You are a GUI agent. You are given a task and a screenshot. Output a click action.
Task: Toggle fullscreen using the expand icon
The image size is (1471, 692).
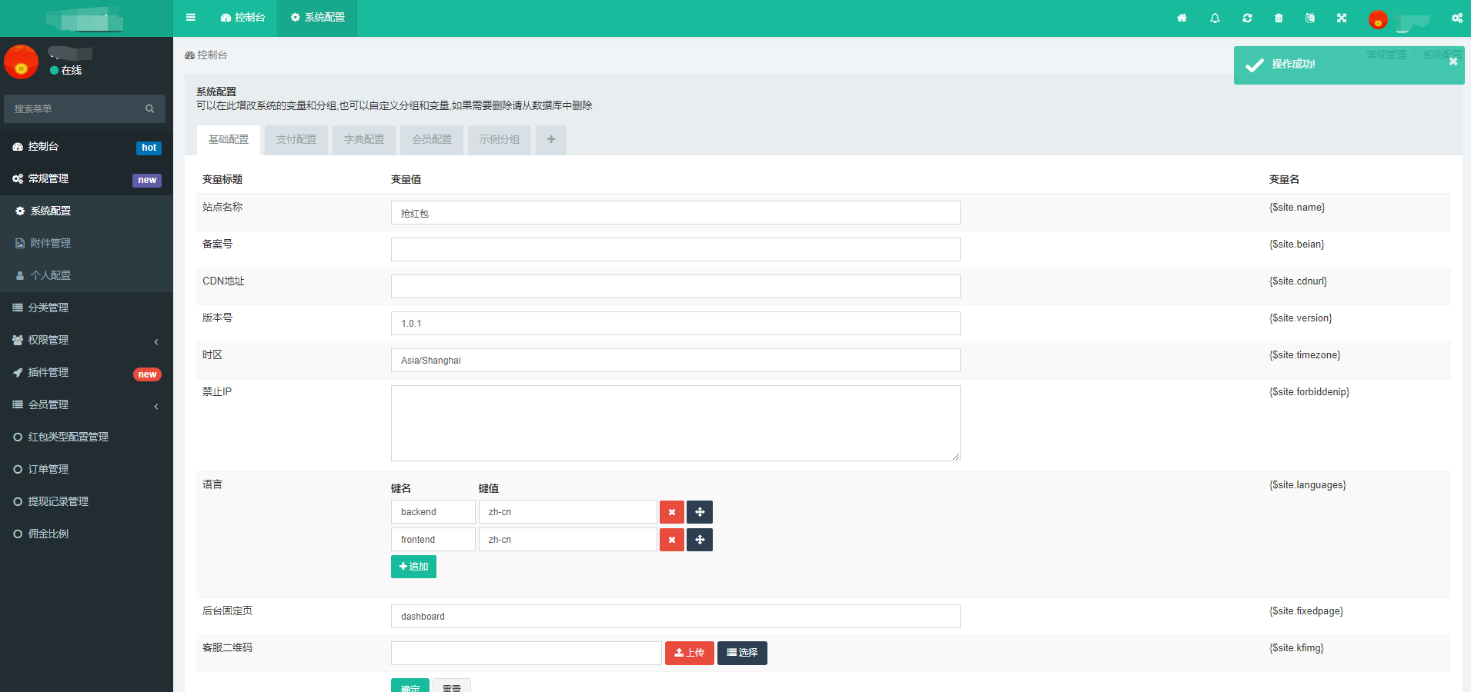click(1342, 18)
